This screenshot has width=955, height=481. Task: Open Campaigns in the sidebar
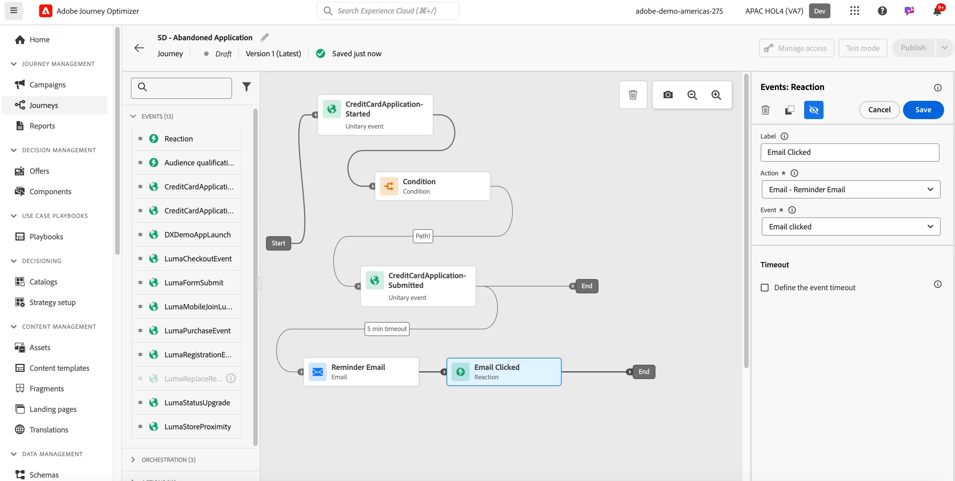click(x=47, y=85)
